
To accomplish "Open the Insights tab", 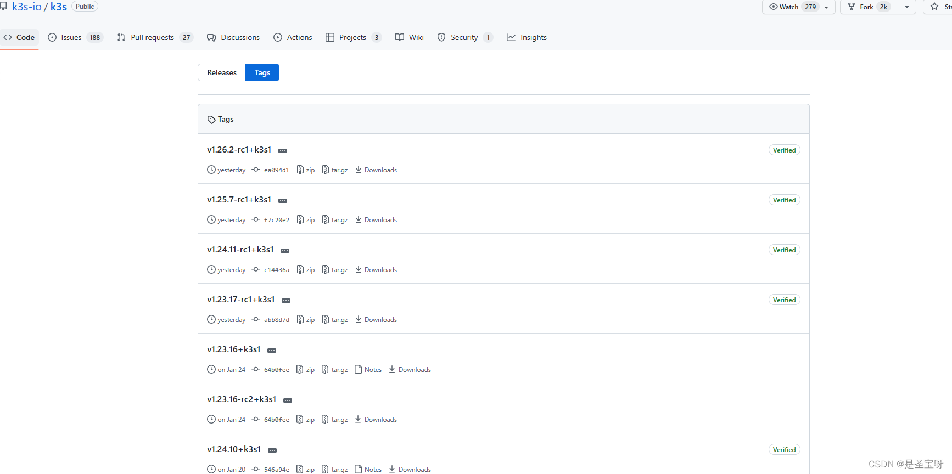I will [527, 37].
